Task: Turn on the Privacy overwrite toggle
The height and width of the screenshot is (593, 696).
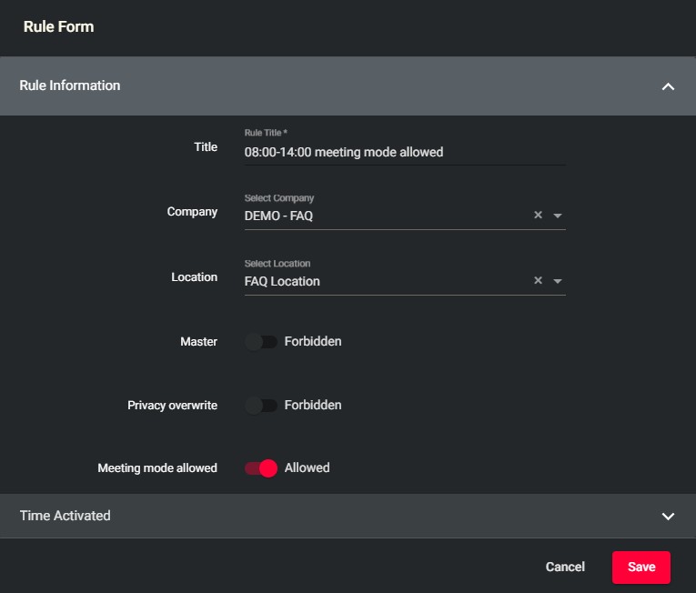Action: pos(261,406)
